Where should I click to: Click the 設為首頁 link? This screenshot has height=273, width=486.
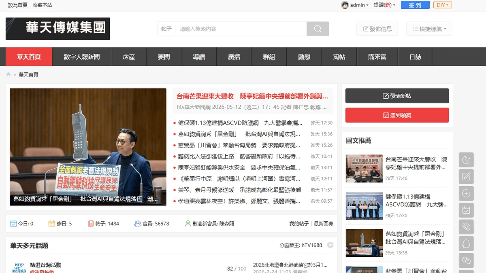pos(18,5)
